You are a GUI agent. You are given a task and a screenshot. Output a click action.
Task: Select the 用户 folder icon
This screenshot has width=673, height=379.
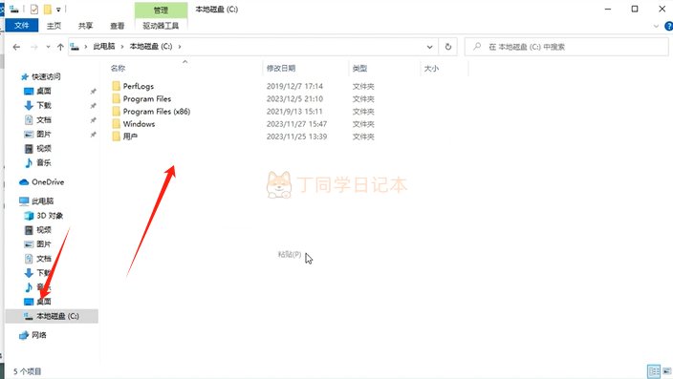pyautogui.click(x=116, y=137)
